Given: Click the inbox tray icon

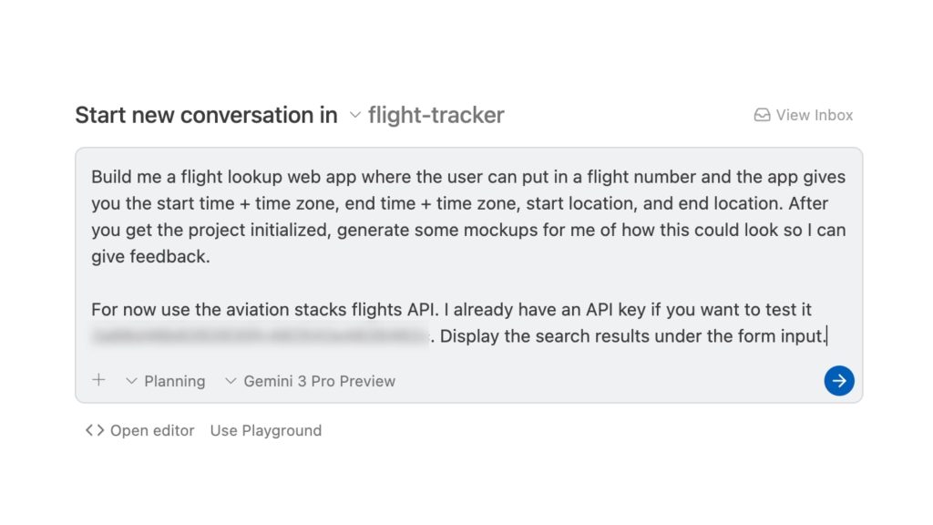Looking at the screenshot, I should (762, 116).
